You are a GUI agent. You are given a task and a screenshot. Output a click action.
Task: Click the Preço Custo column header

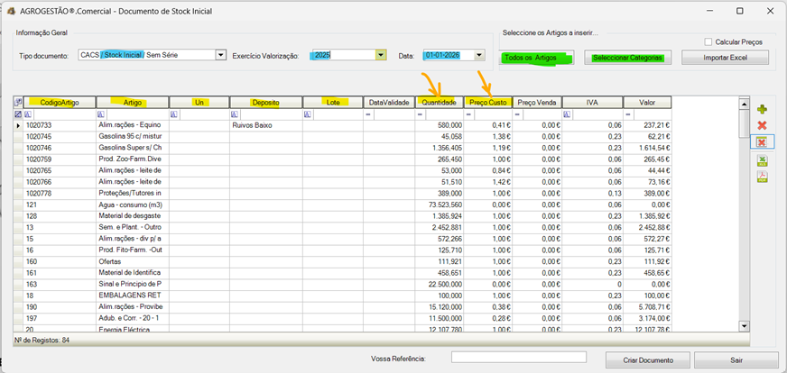(488, 102)
